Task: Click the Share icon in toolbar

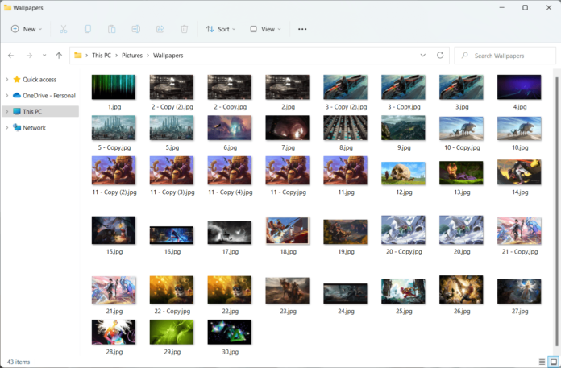Action: click(160, 29)
